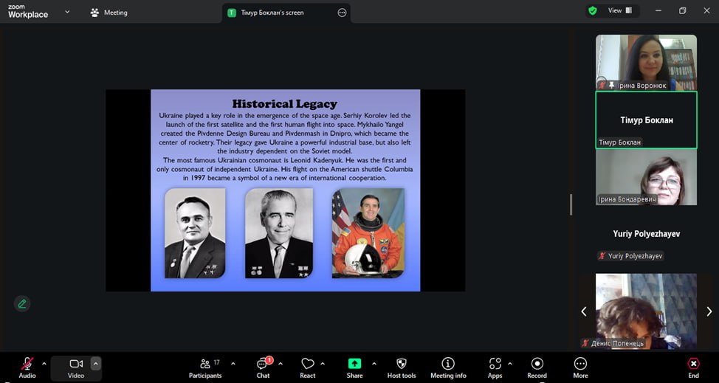Open the React emoji menu
Image resolution: width=719 pixels, height=383 pixels.
308,366
